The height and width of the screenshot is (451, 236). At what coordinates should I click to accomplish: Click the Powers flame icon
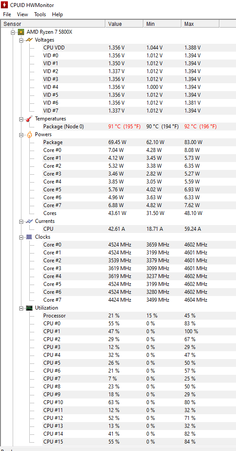point(29,134)
